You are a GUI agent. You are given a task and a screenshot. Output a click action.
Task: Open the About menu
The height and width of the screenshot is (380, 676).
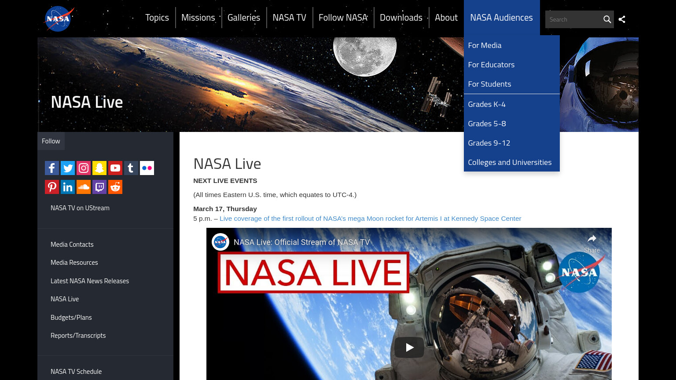pos(446,18)
